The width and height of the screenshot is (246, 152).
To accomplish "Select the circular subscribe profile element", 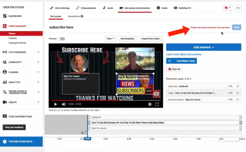I will [79, 64].
